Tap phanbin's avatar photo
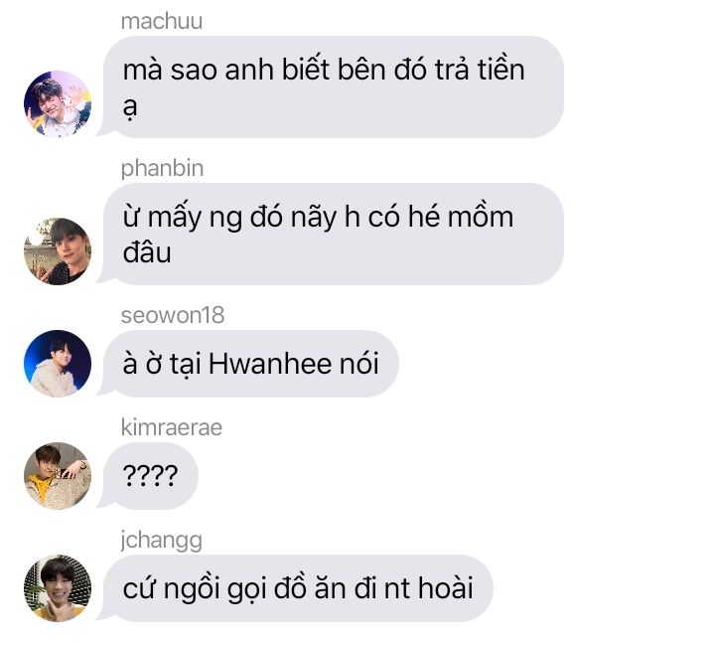The width and height of the screenshot is (715, 647). (58, 251)
